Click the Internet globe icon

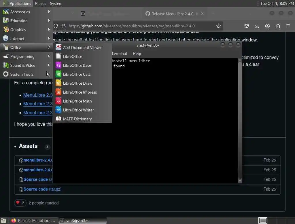point(6,38)
